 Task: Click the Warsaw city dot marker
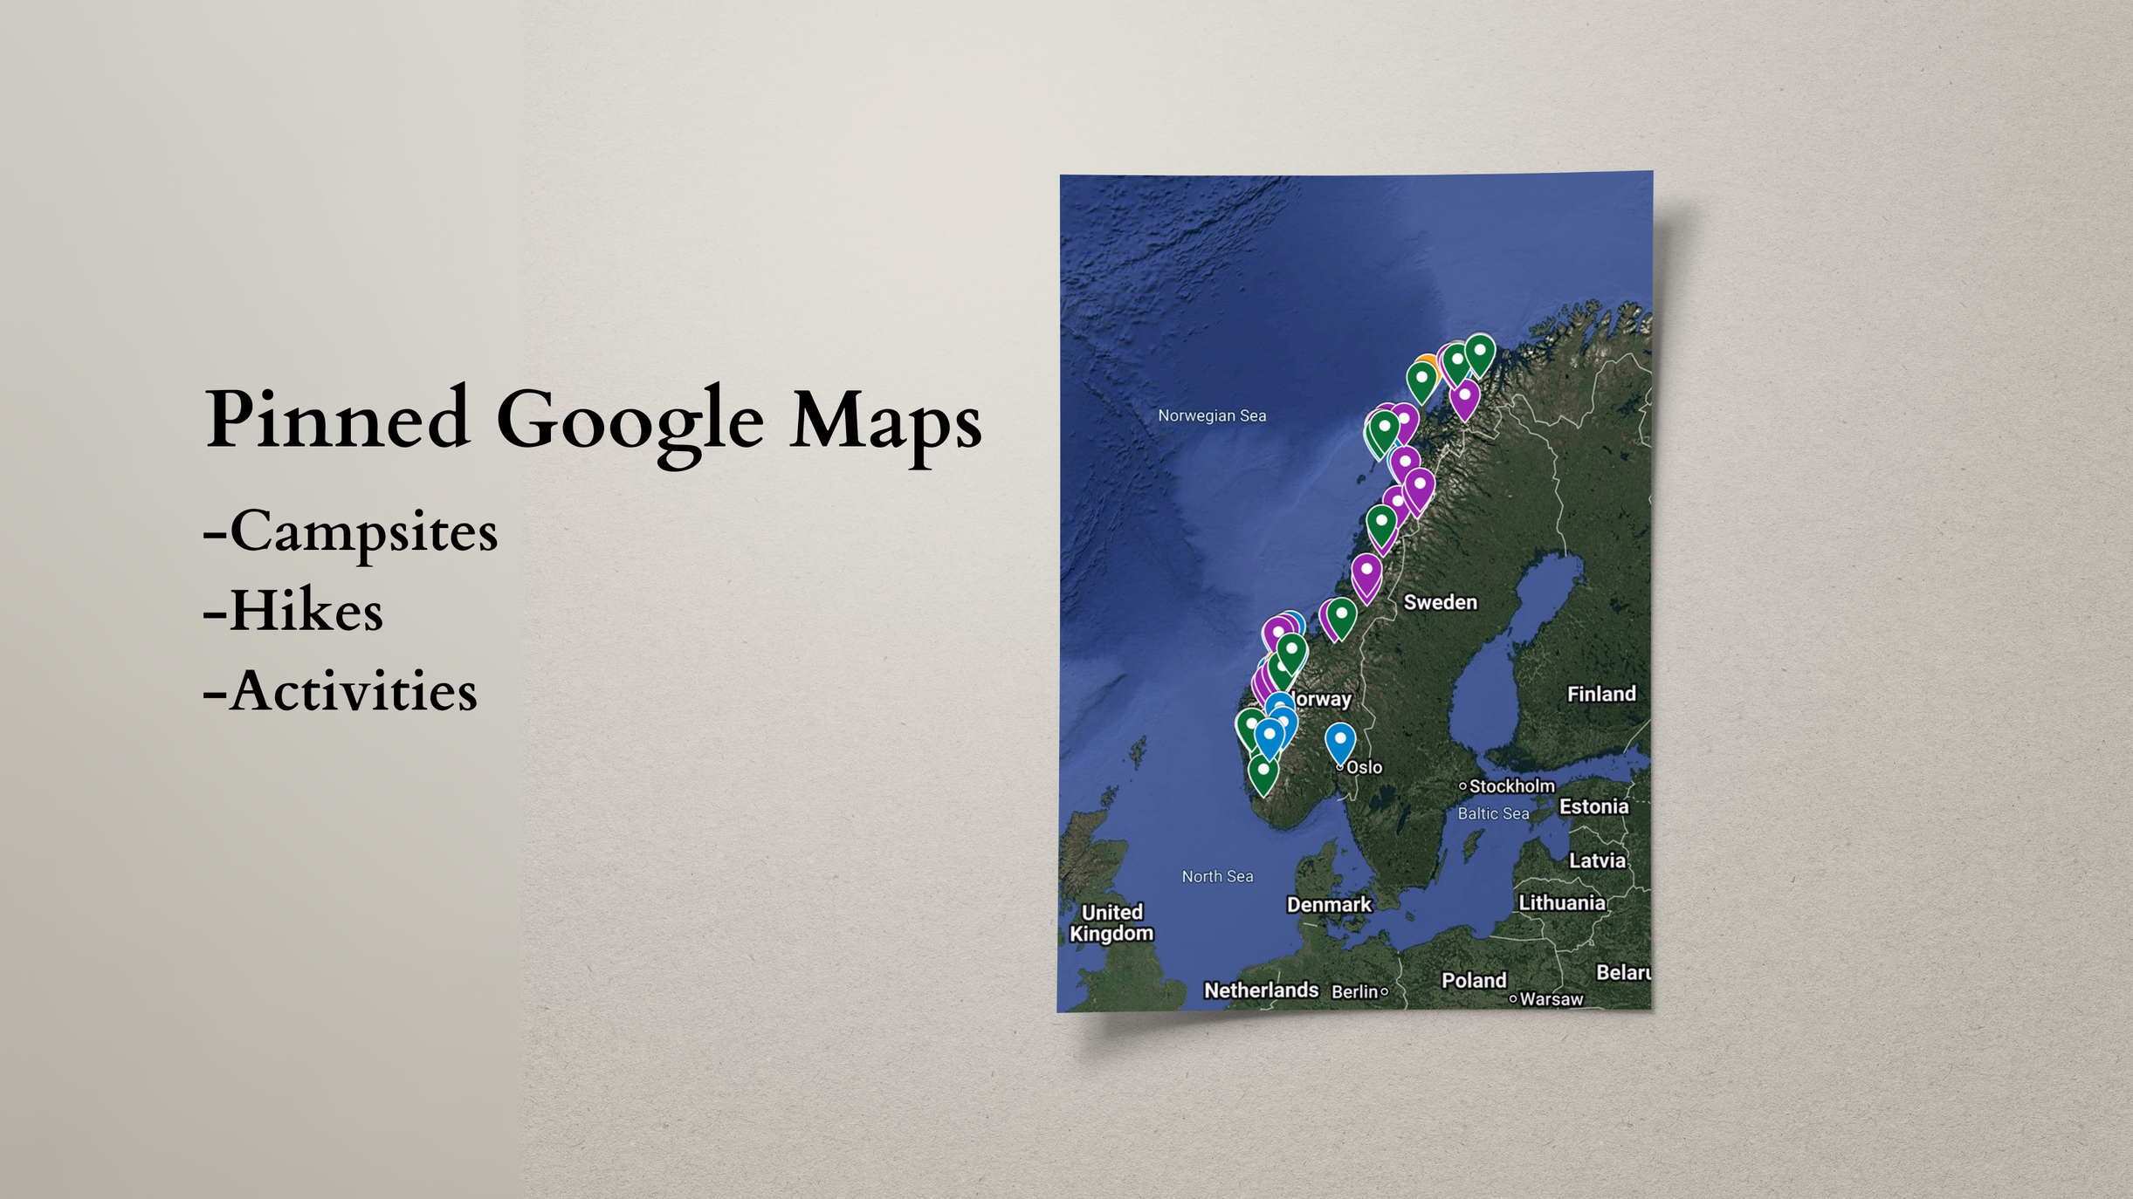(1513, 999)
